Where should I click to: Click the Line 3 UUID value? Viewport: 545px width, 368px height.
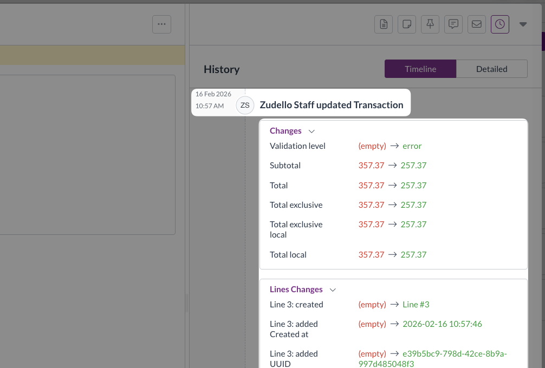point(455,358)
